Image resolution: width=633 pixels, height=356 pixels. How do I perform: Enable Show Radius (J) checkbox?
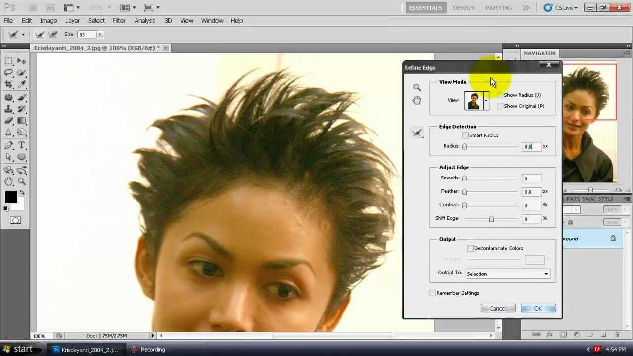pyautogui.click(x=500, y=95)
